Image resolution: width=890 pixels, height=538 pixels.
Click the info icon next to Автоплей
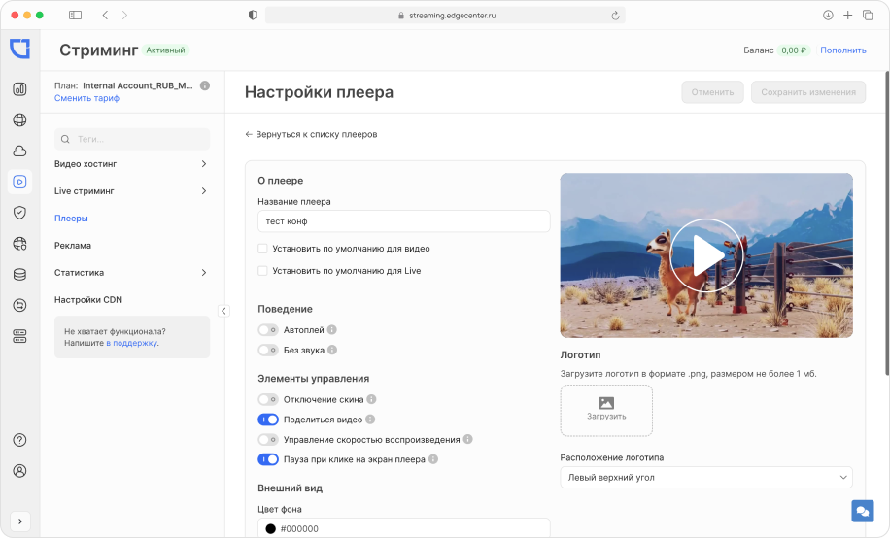pos(332,330)
